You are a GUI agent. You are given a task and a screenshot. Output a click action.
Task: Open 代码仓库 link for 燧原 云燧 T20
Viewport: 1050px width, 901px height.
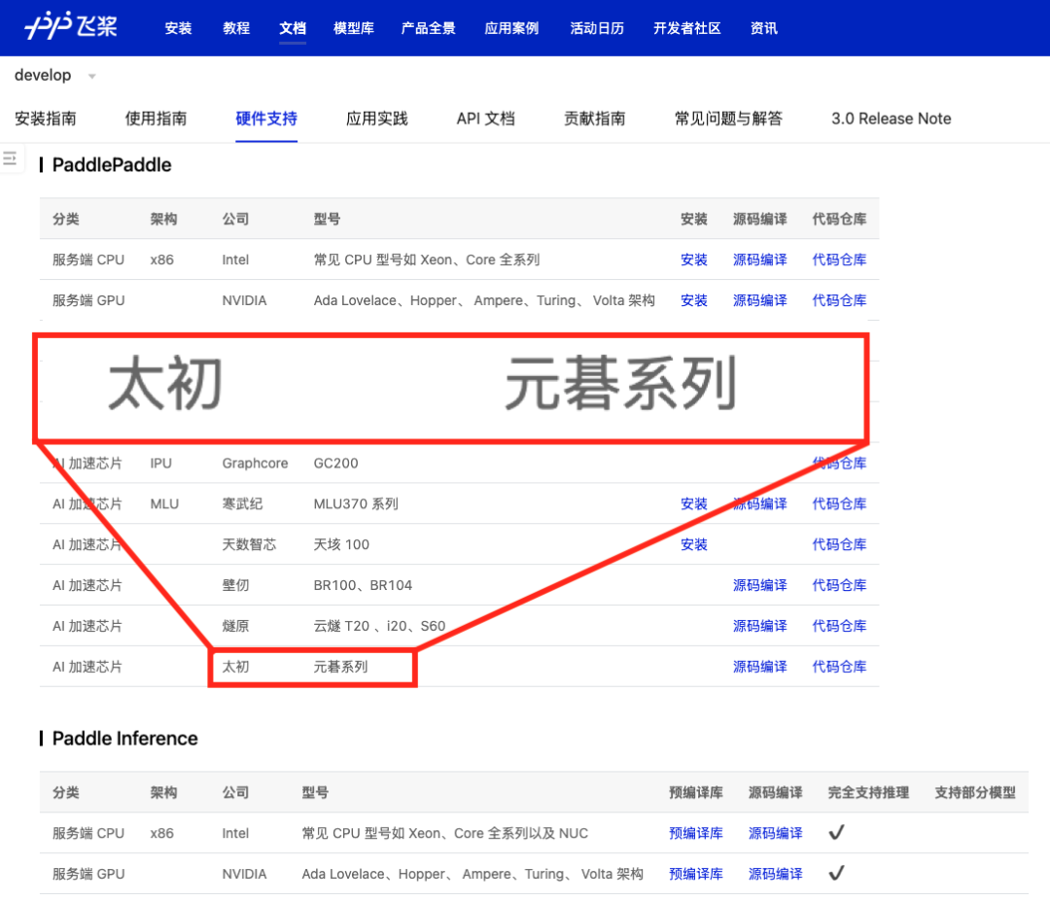pos(839,626)
